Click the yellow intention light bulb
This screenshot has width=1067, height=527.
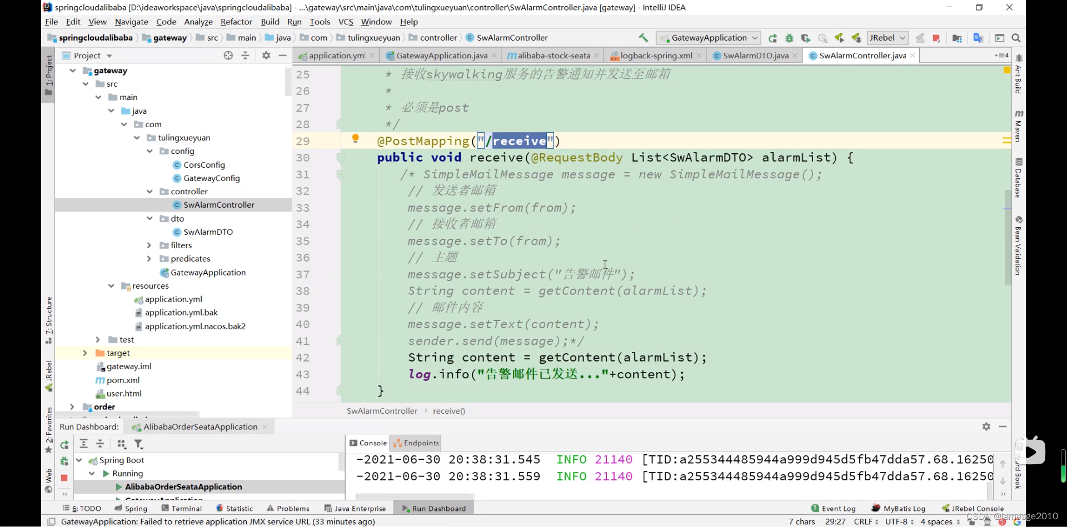pyautogui.click(x=356, y=139)
